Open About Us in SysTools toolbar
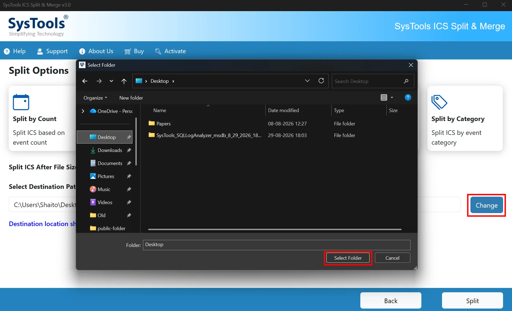Viewport: 512px width, 311px height. [x=96, y=51]
